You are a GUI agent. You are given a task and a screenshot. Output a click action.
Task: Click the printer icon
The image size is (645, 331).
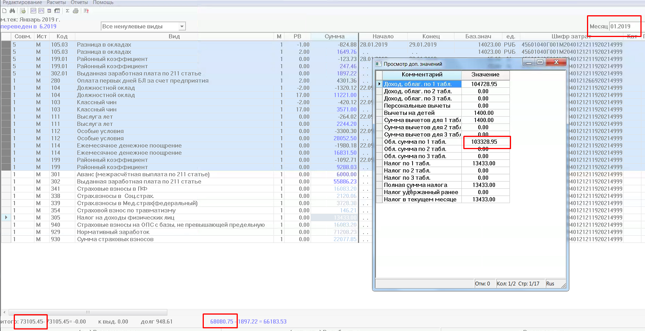pyautogui.click(x=76, y=11)
